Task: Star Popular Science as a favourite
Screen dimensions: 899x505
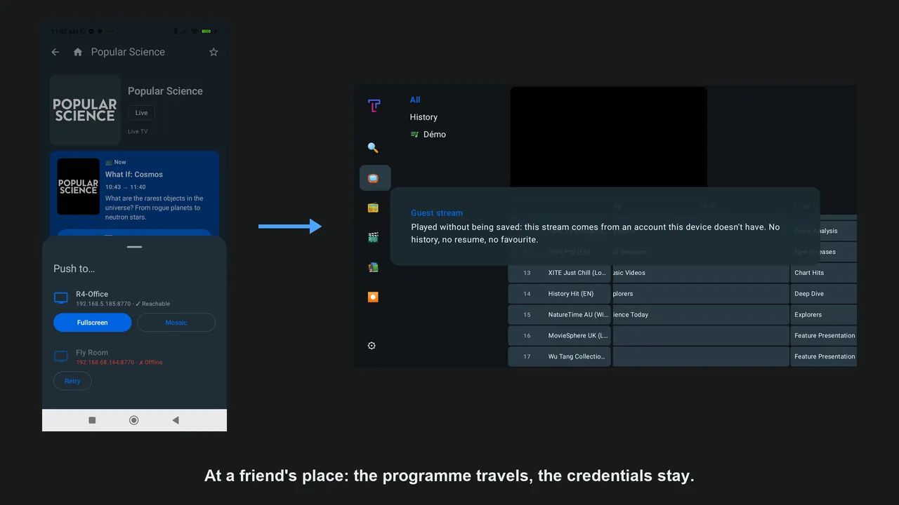Action: pos(214,52)
